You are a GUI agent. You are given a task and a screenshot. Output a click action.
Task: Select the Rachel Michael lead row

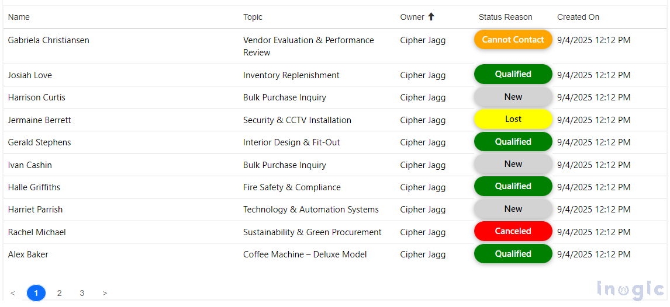37,232
